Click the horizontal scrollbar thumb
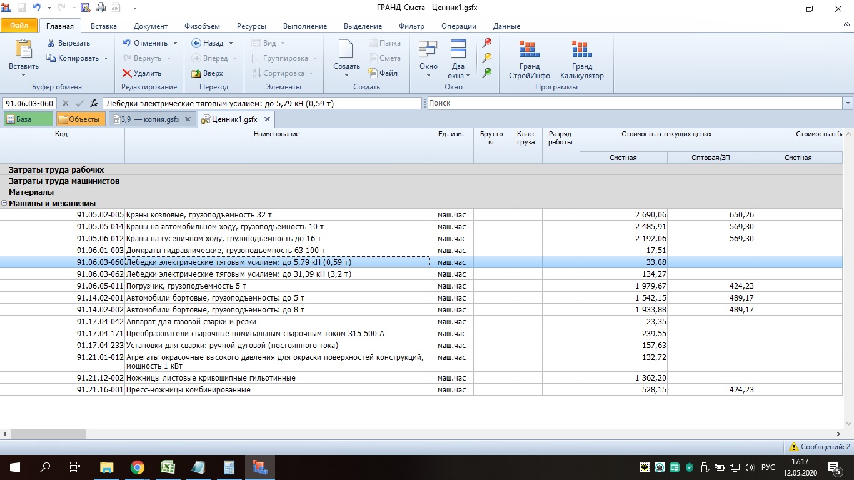854x480 pixels. tap(48, 434)
